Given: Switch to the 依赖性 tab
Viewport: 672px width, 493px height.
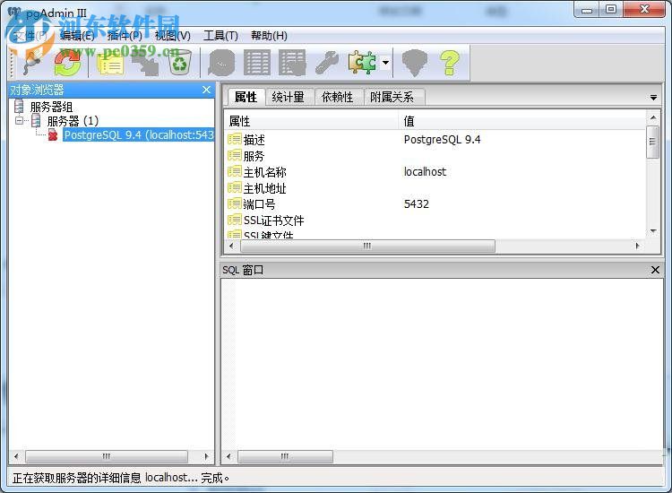Looking at the screenshot, I should pos(337,97).
